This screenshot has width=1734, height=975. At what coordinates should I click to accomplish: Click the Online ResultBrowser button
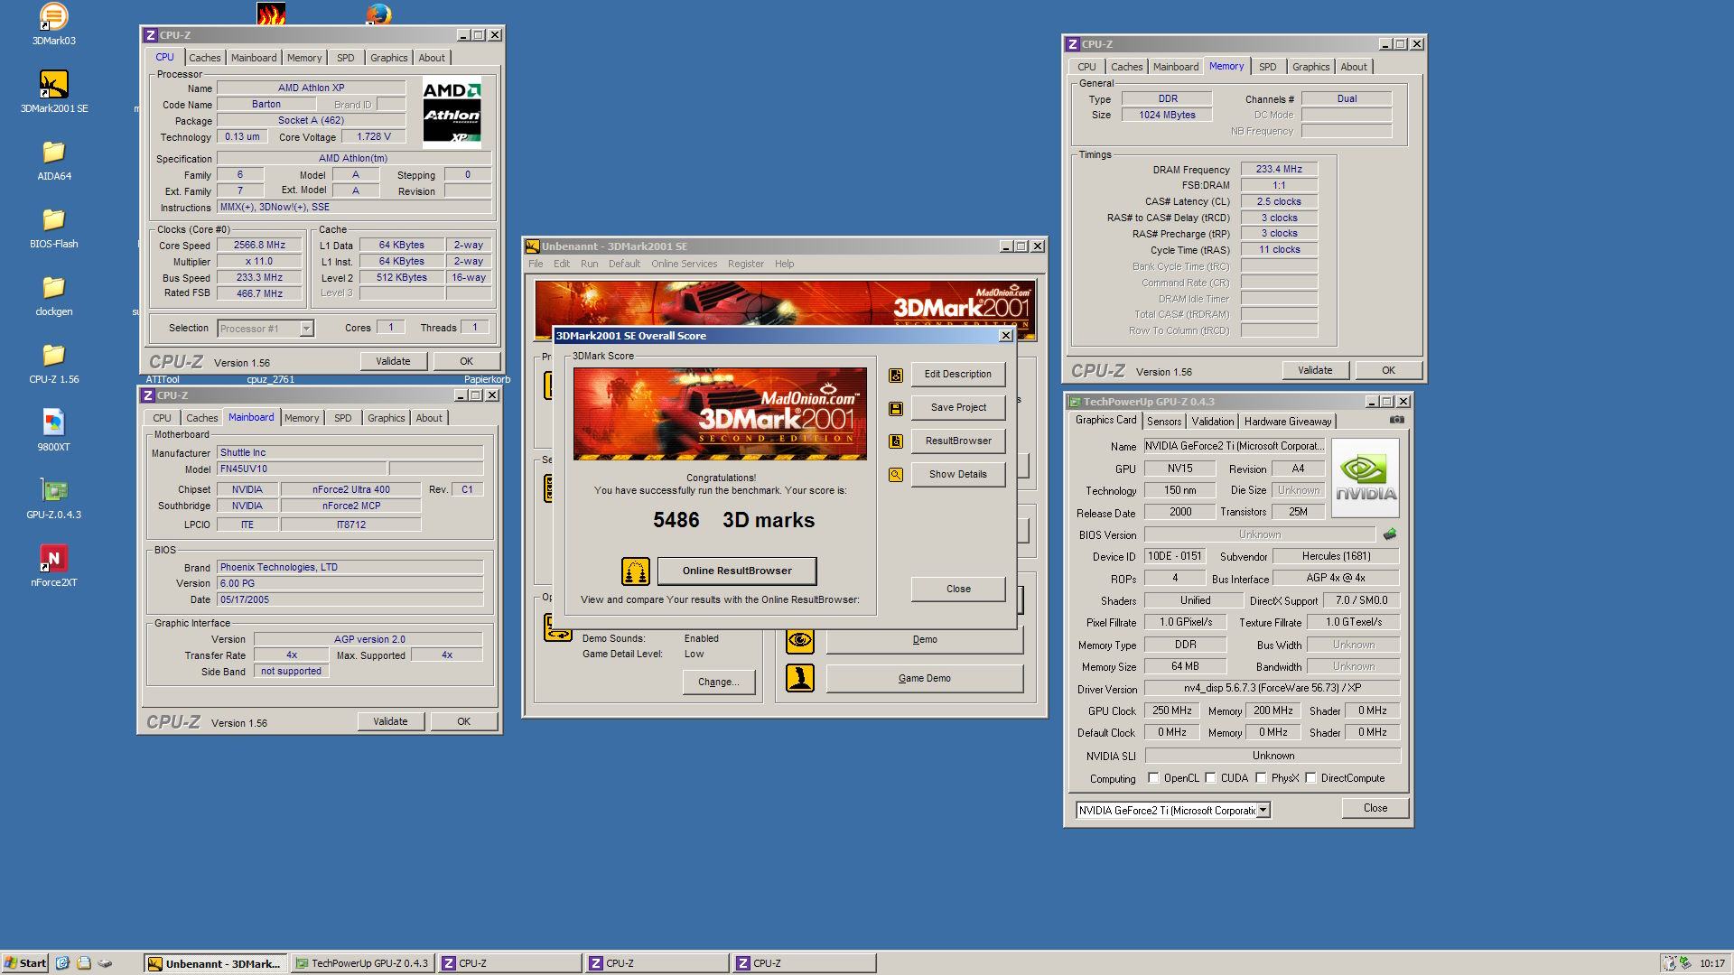coord(737,571)
